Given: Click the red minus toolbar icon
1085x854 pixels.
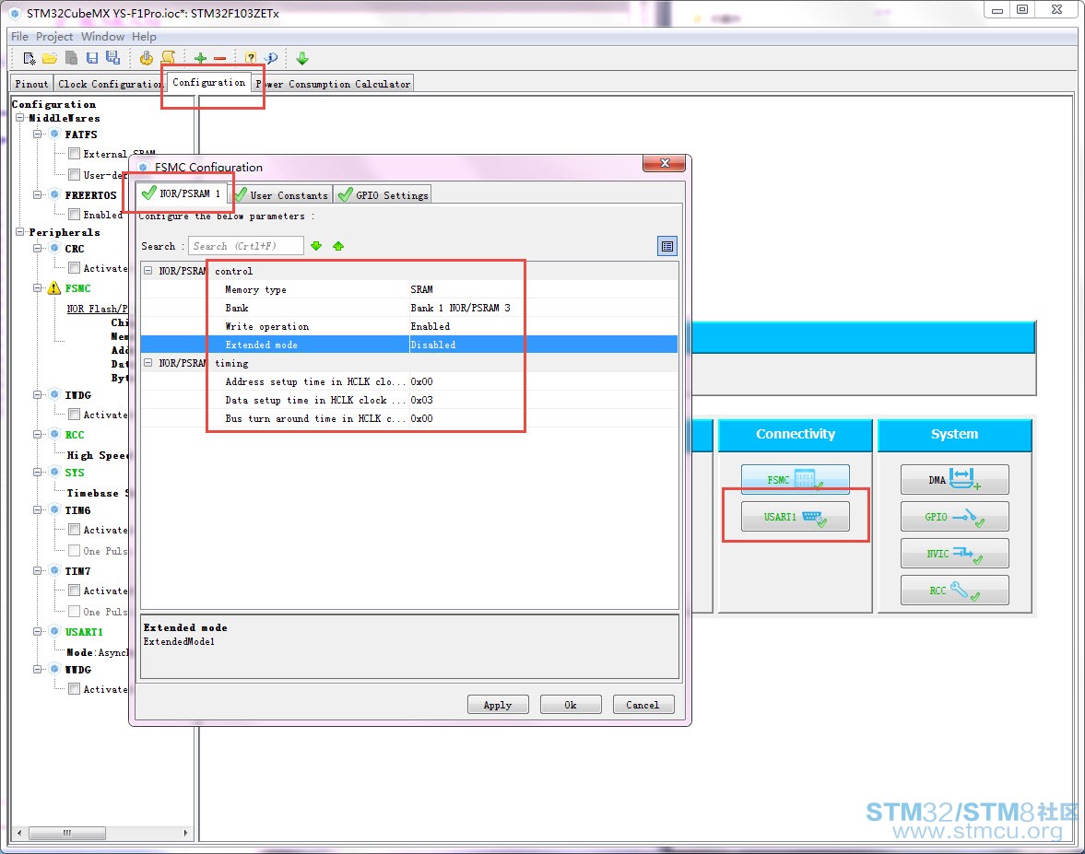Looking at the screenshot, I should 220,59.
